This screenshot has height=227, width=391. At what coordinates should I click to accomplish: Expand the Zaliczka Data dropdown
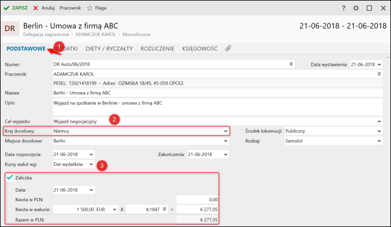(91, 190)
